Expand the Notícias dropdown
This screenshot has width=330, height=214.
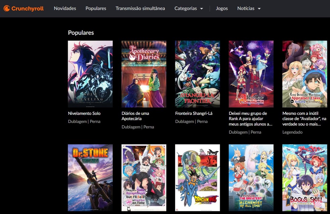coord(249,8)
